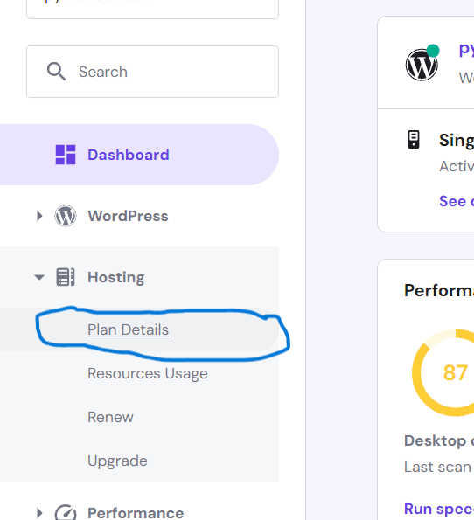Click the See link in plan card
Image resolution: width=474 pixels, height=520 pixels.
click(457, 201)
